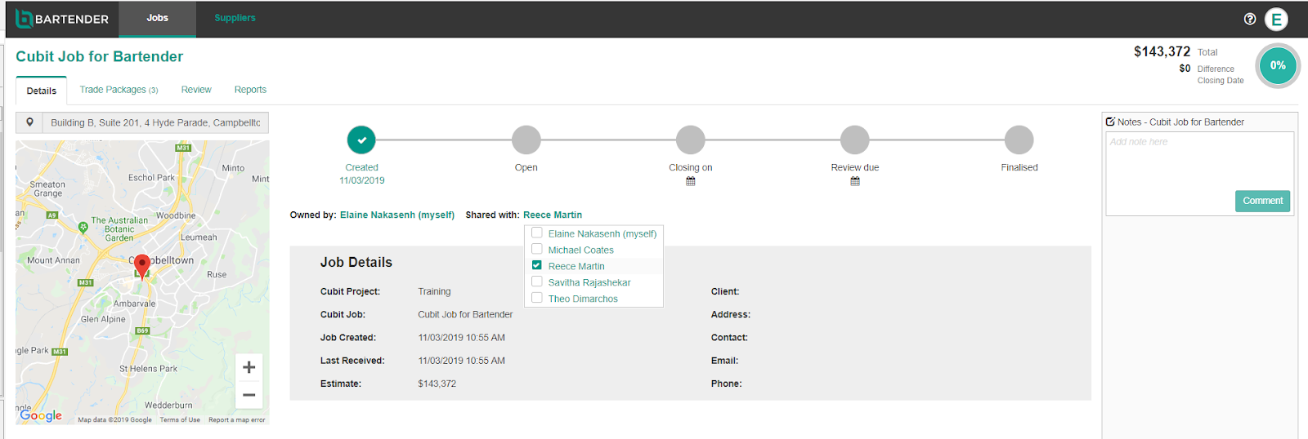1308x439 pixels.
Task: Open the Reports tab
Action: [x=250, y=90]
